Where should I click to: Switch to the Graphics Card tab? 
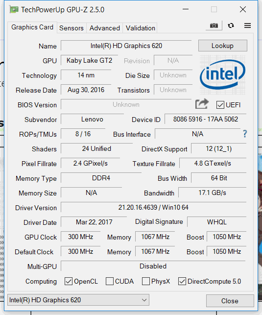[x=32, y=27]
